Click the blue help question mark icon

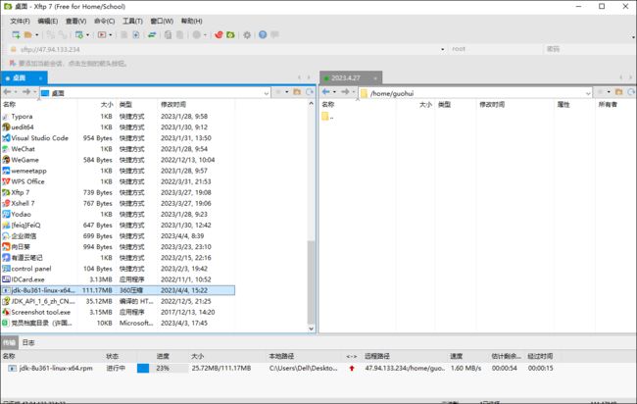coord(263,35)
